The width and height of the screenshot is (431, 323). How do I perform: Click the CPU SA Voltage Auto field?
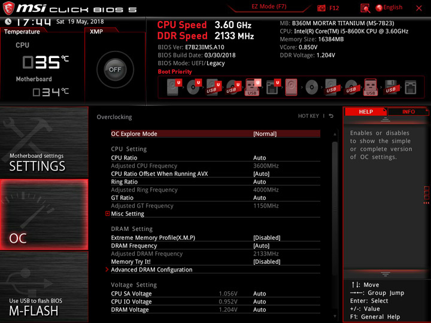[x=259, y=294]
